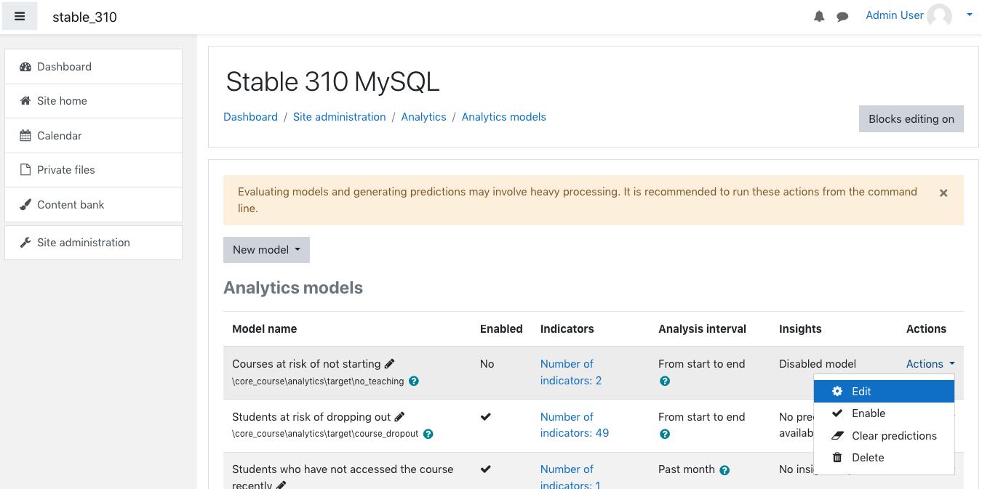Choose Clear predictions from the Actions menu
The height and width of the screenshot is (489, 982).
click(884, 436)
